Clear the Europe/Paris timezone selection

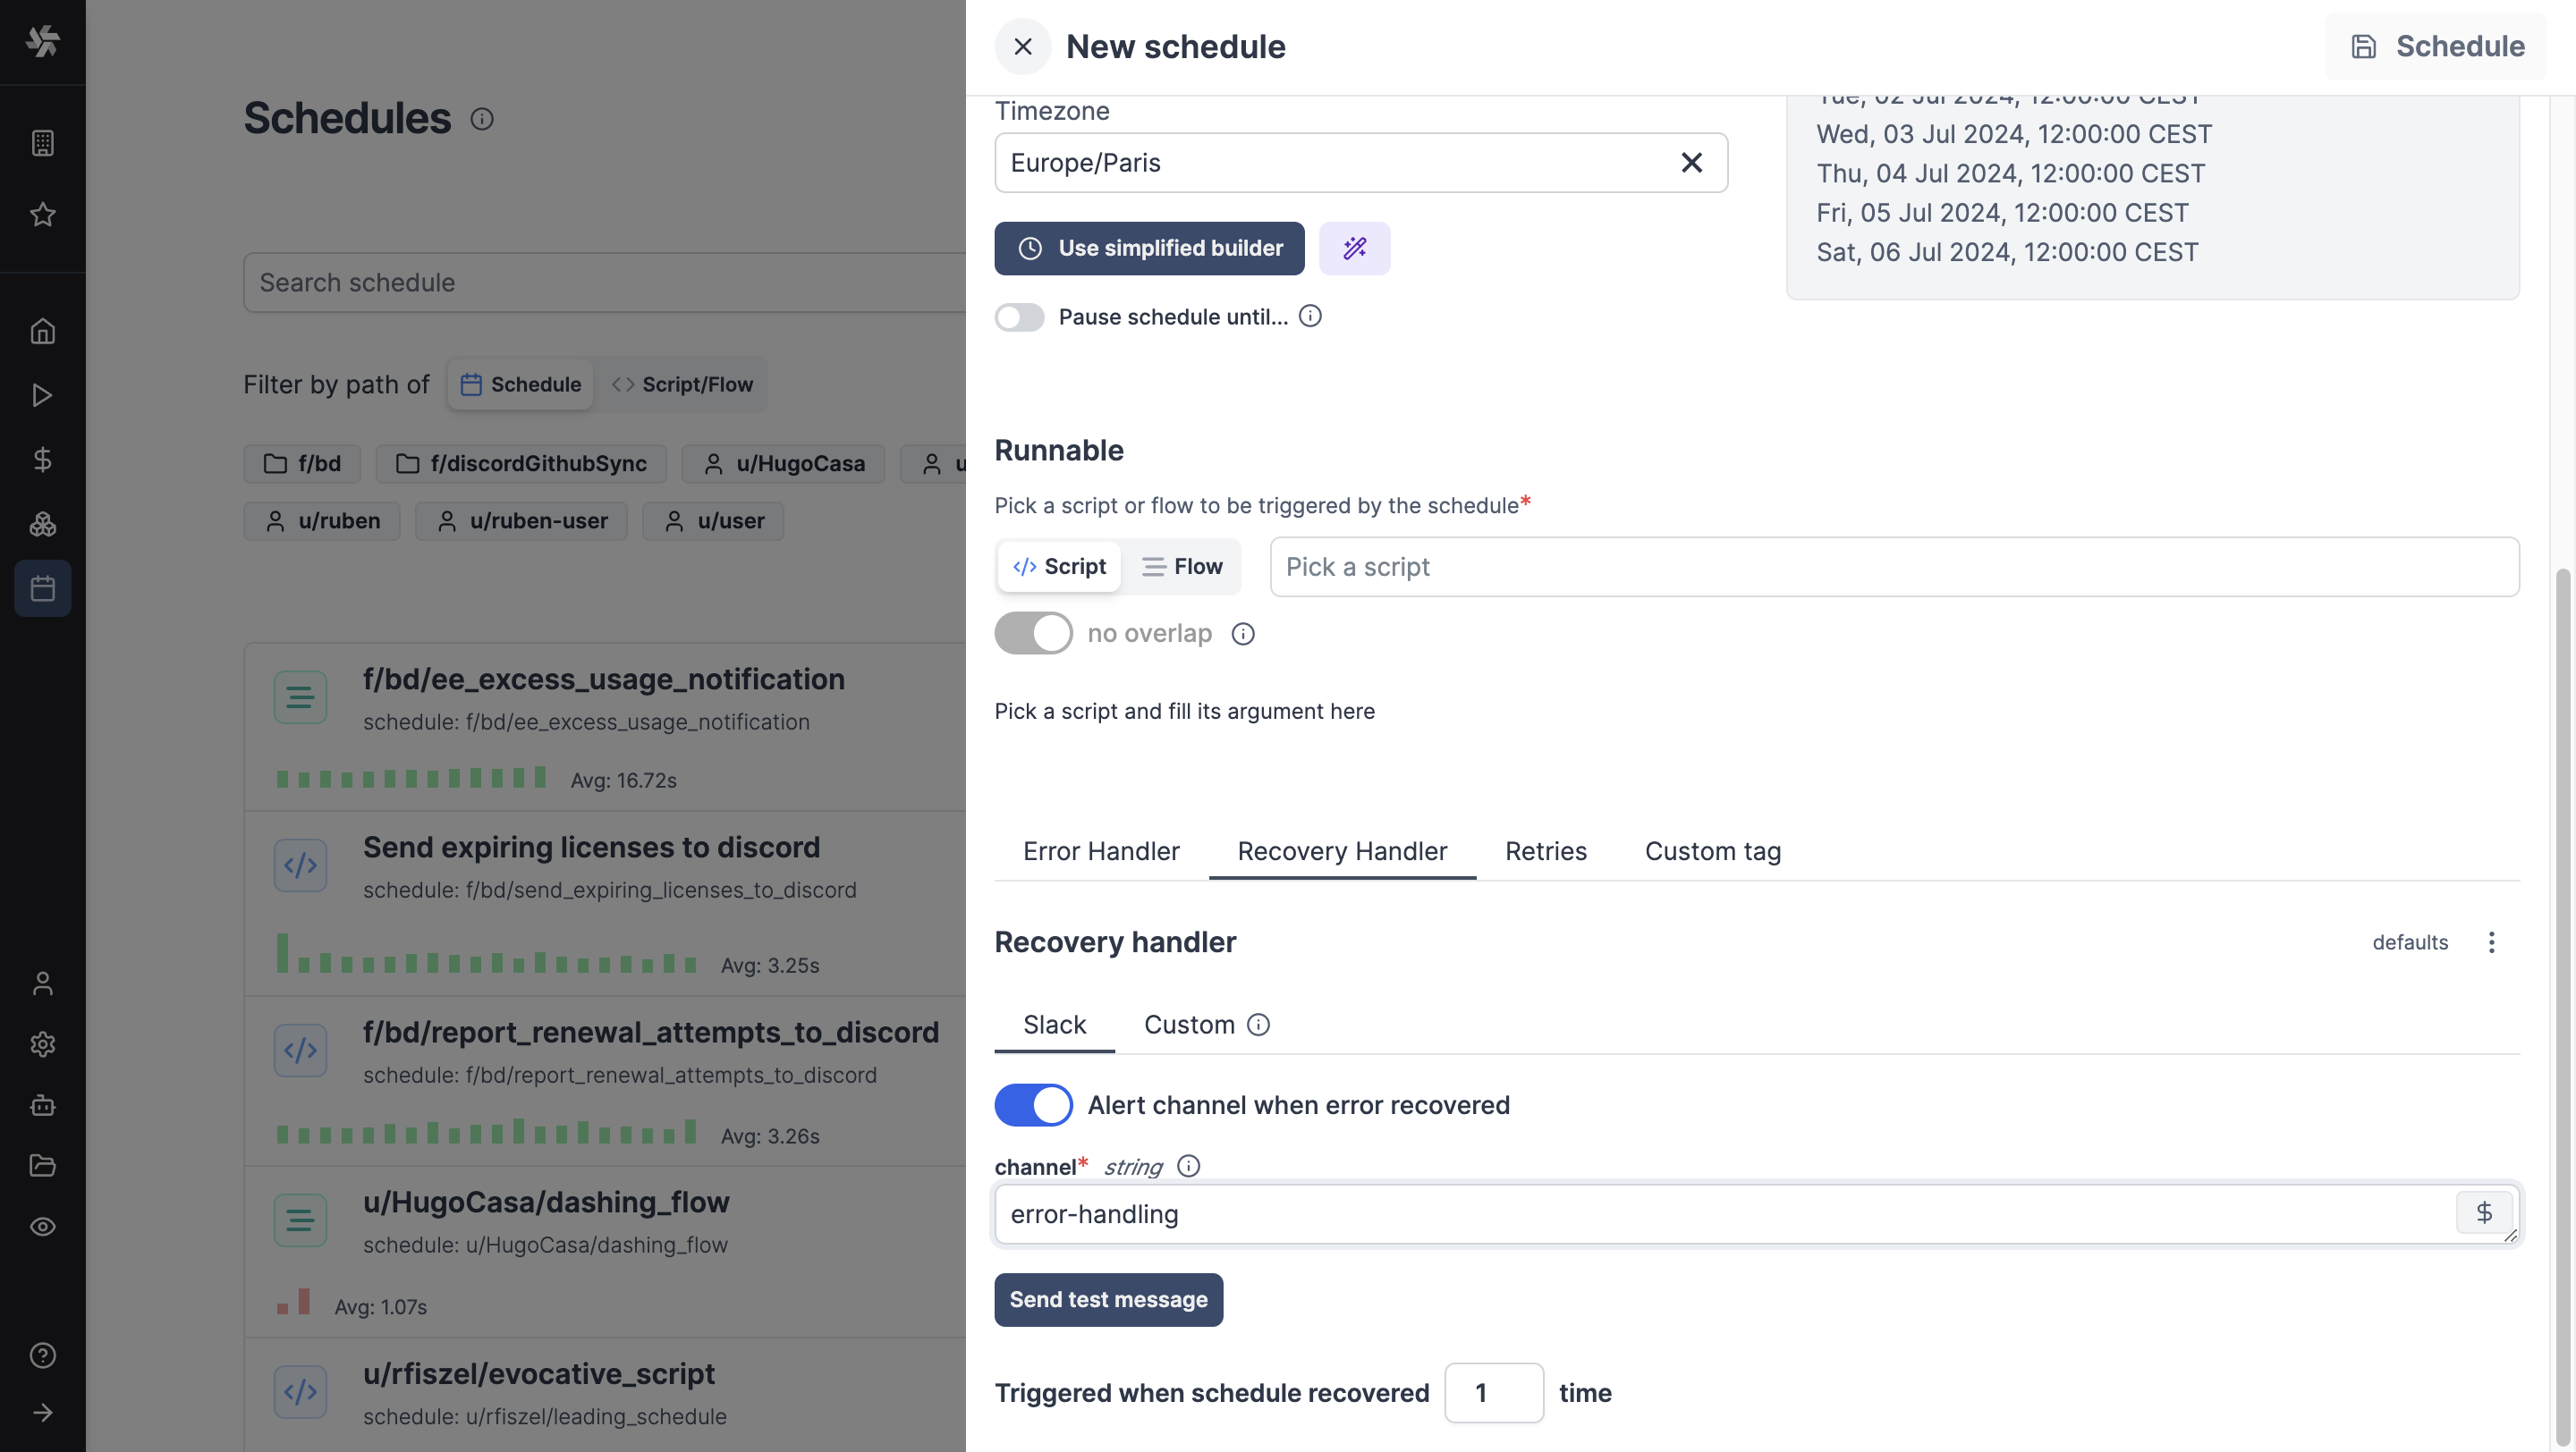tap(1691, 163)
